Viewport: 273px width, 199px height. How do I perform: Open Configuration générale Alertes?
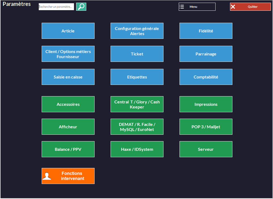coord(137,31)
